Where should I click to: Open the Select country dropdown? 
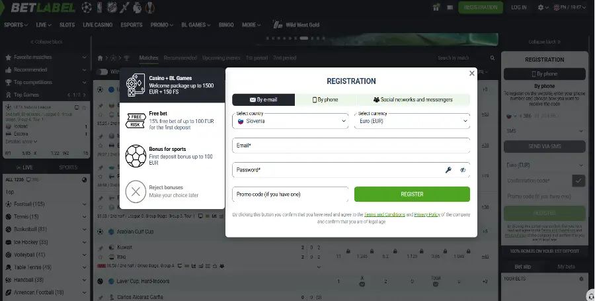coord(290,121)
